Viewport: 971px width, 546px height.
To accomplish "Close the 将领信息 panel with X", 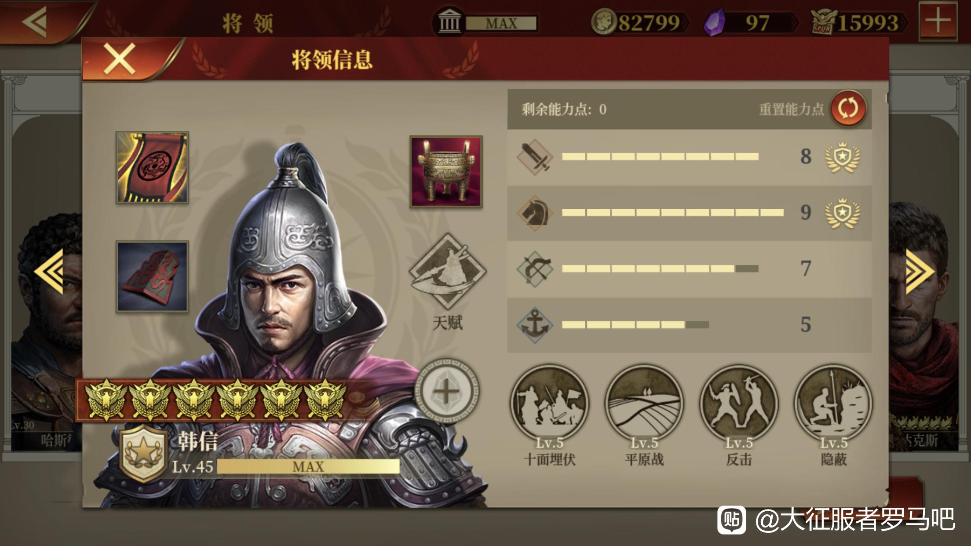I will pos(119,59).
